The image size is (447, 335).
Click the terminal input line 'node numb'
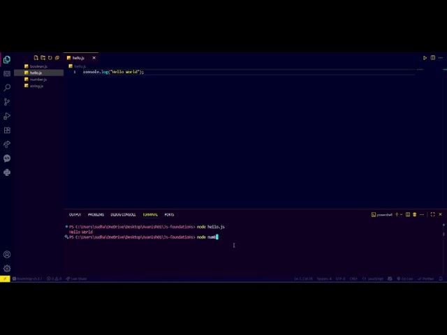click(207, 237)
